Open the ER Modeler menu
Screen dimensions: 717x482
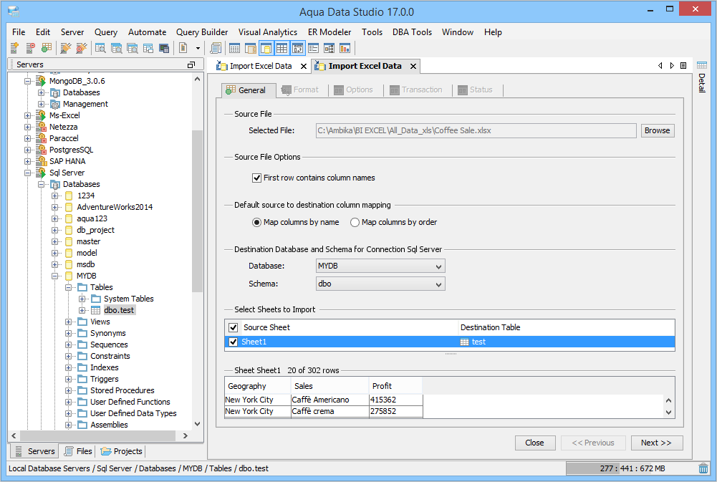point(329,32)
